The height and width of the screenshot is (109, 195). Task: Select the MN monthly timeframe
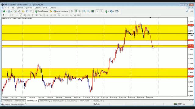click(79, 15)
